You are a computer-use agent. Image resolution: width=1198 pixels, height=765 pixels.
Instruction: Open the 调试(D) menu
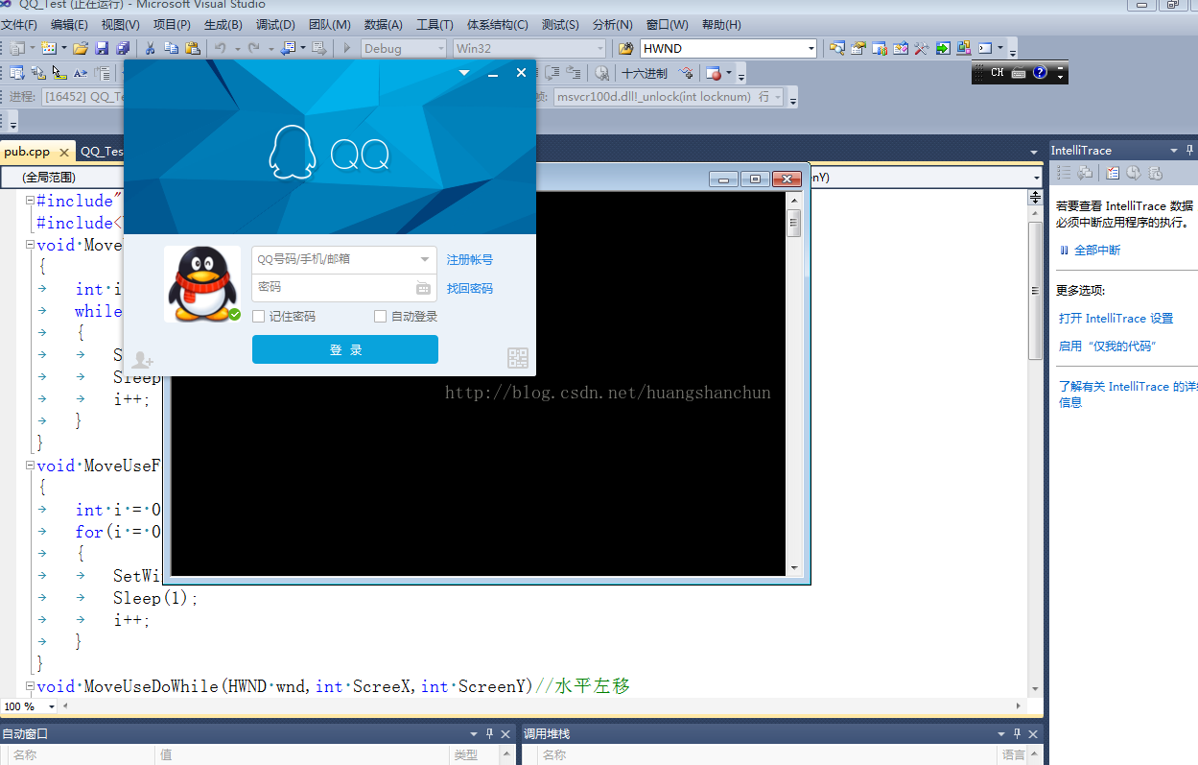point(275,24)
